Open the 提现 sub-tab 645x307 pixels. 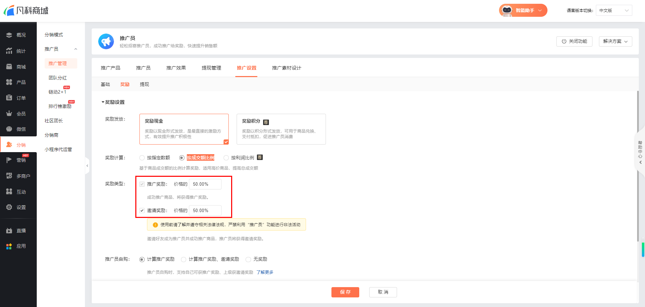(x=145, y=84)
